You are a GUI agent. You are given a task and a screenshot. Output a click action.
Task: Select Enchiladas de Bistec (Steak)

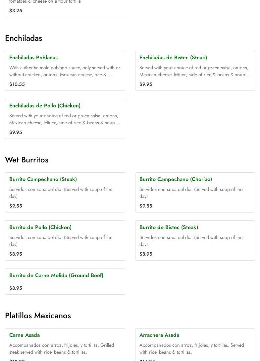point(173,58)
